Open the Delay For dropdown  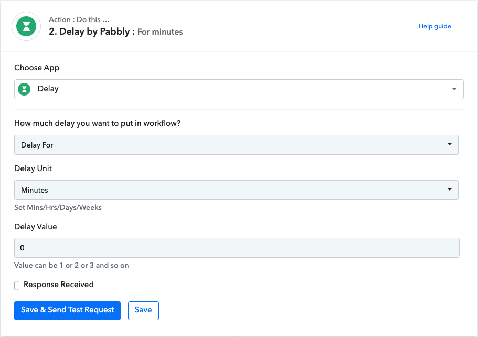coord(236,145)
